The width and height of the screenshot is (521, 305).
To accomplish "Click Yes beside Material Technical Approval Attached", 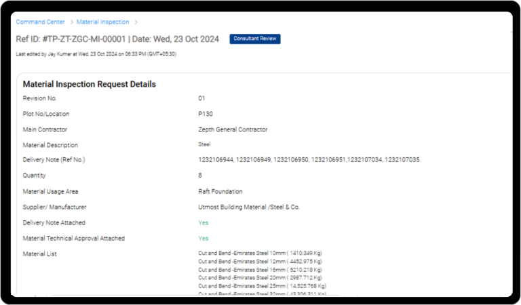I will coord(203,239).
